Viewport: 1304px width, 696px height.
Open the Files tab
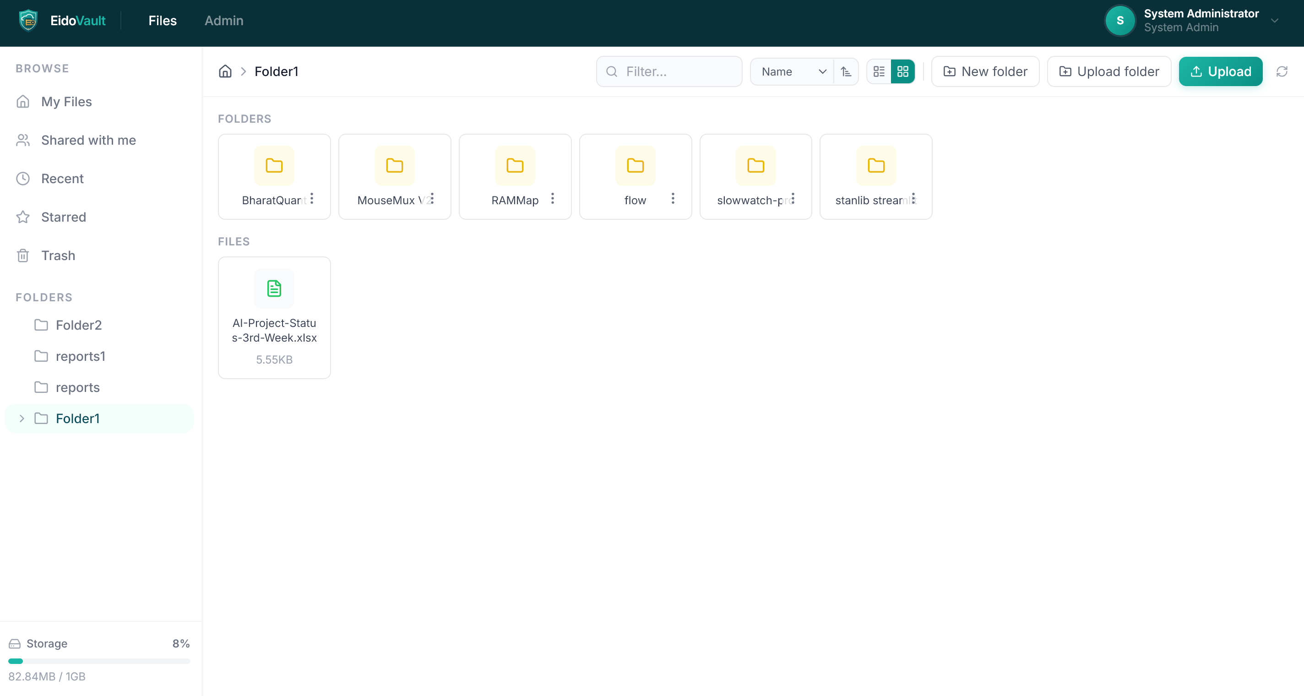(163, 21)
